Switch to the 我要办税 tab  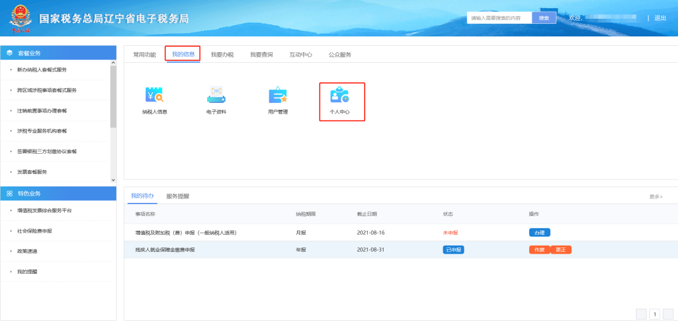point(222,55)
